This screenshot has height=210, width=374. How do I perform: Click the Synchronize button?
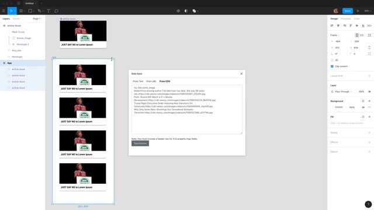click(140, 143)
